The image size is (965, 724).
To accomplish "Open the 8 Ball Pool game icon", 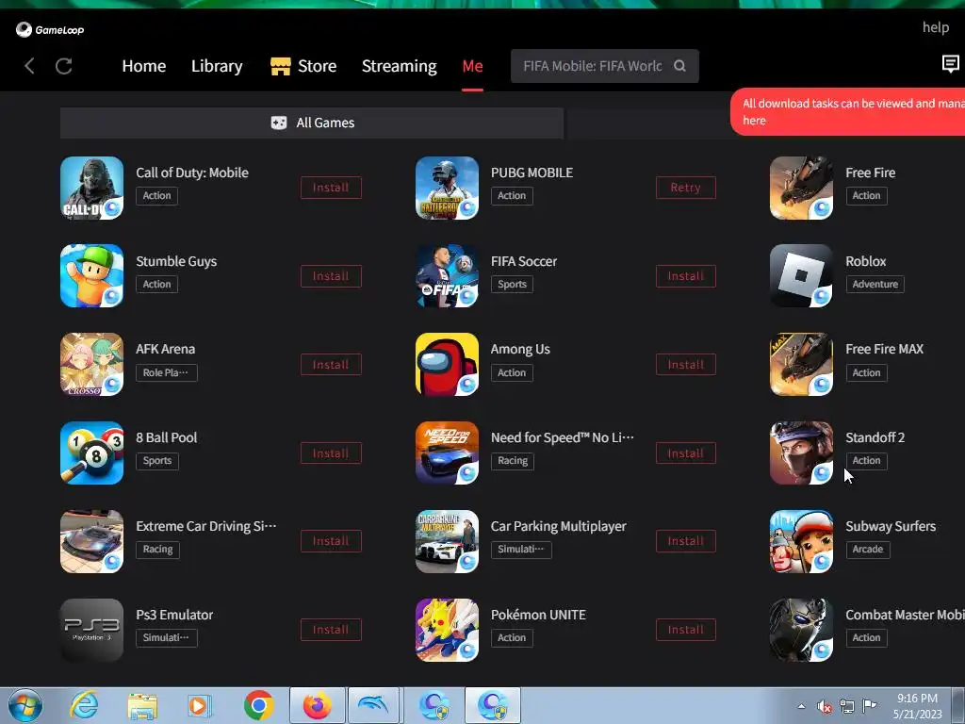I will [x=91, y=453].
